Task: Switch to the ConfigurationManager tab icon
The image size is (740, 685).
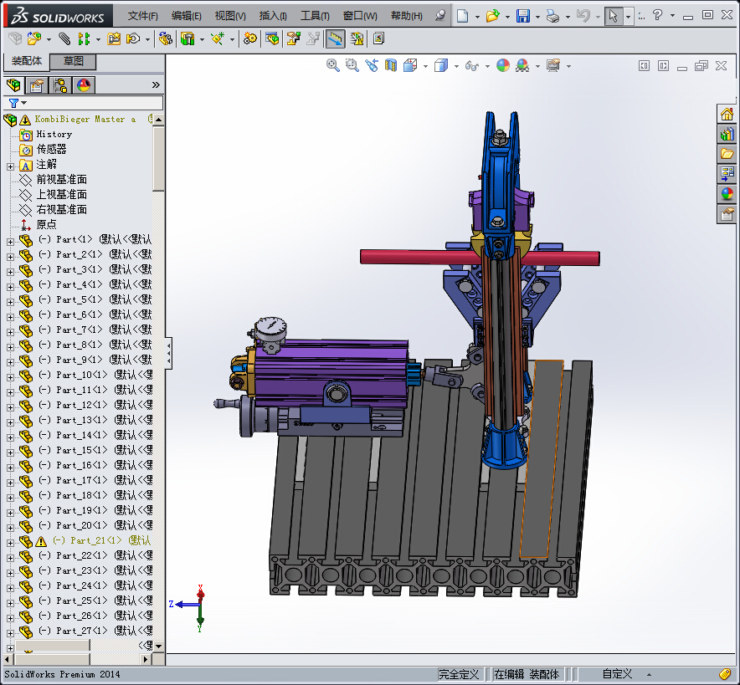Action: click(60, 84)
